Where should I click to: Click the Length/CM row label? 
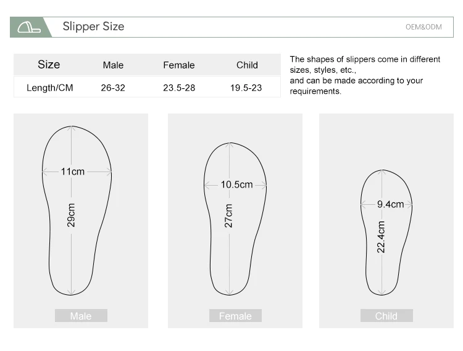49,88
